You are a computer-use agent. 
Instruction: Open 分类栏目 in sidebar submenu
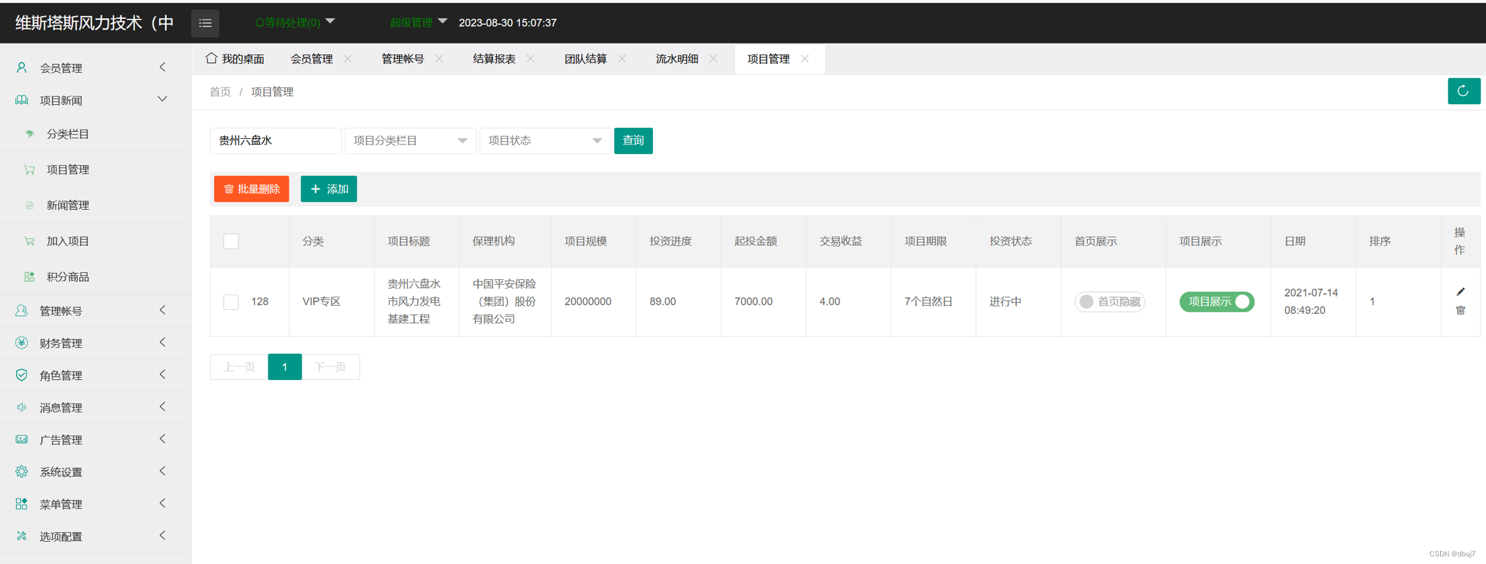click(x=95, y=133)
